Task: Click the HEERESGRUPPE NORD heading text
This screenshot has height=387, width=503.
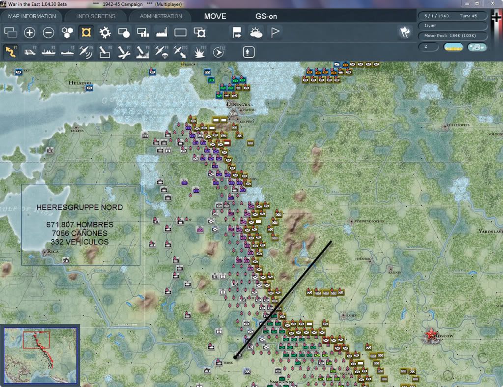Action: (x=80, y=208)
